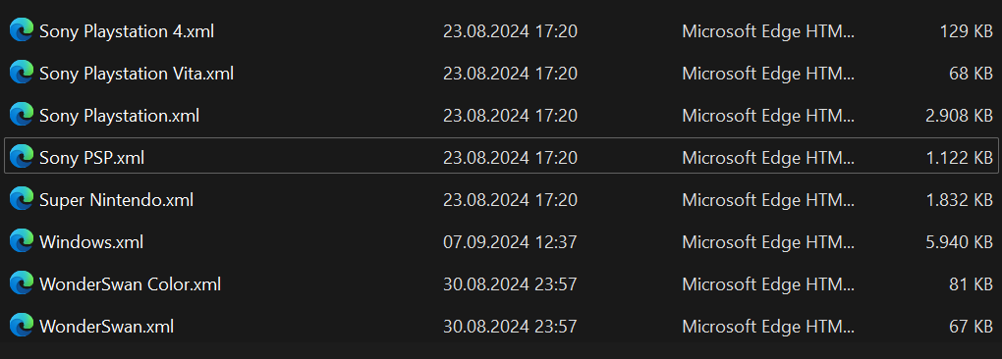Click the 5.940 KB size value
Screen dimensions: 1002x359
pos(959,241)
